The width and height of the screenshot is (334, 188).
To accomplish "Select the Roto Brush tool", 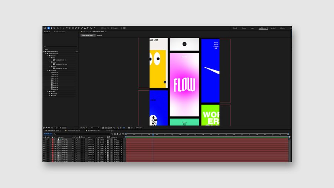I will (x=91, y=28).
